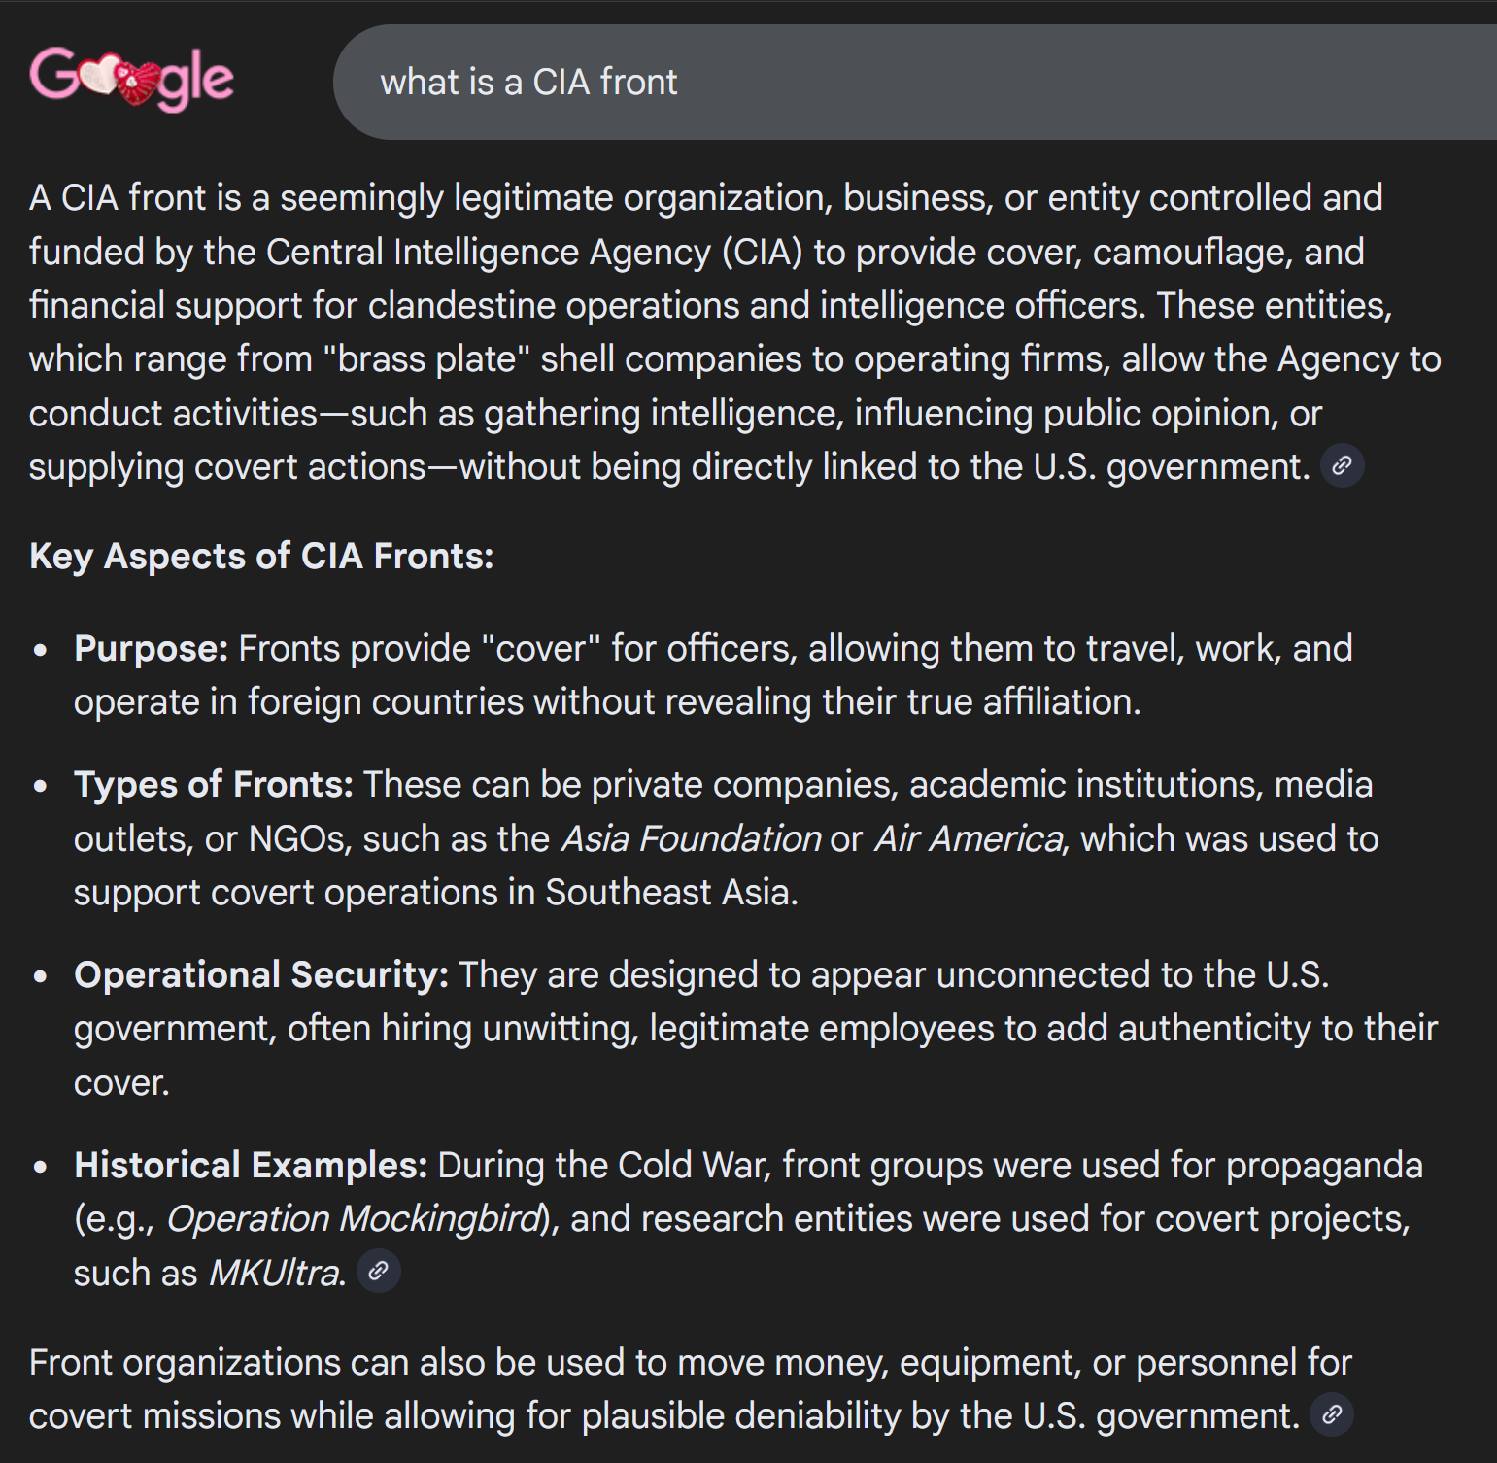This screenshot has width=1497, height=1463.
Task: Select the bold "Historical Examples:" label
Action: [x=251, y=1165]
